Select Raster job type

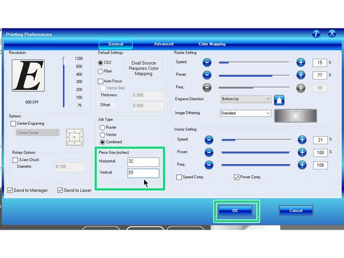pyautogui.click(x=102, y=127)
